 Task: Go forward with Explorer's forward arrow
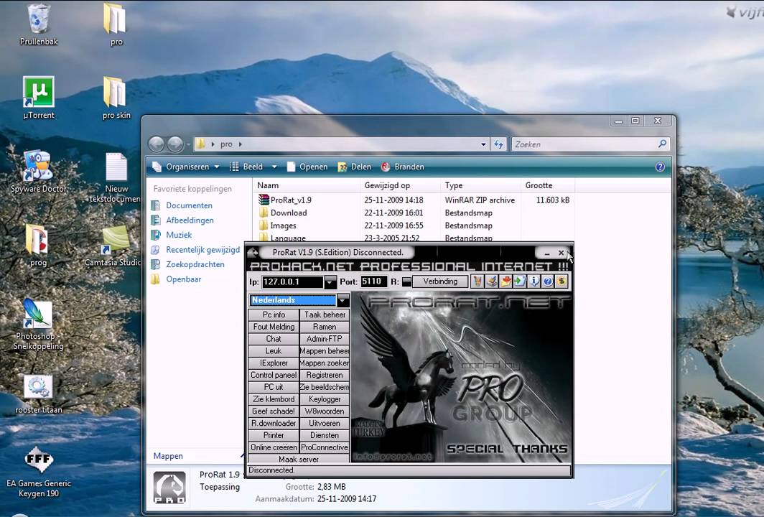(x=175, y=144)
